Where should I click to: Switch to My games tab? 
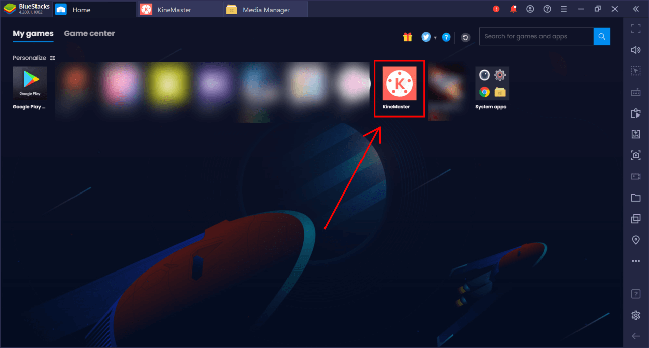point(33,34)
